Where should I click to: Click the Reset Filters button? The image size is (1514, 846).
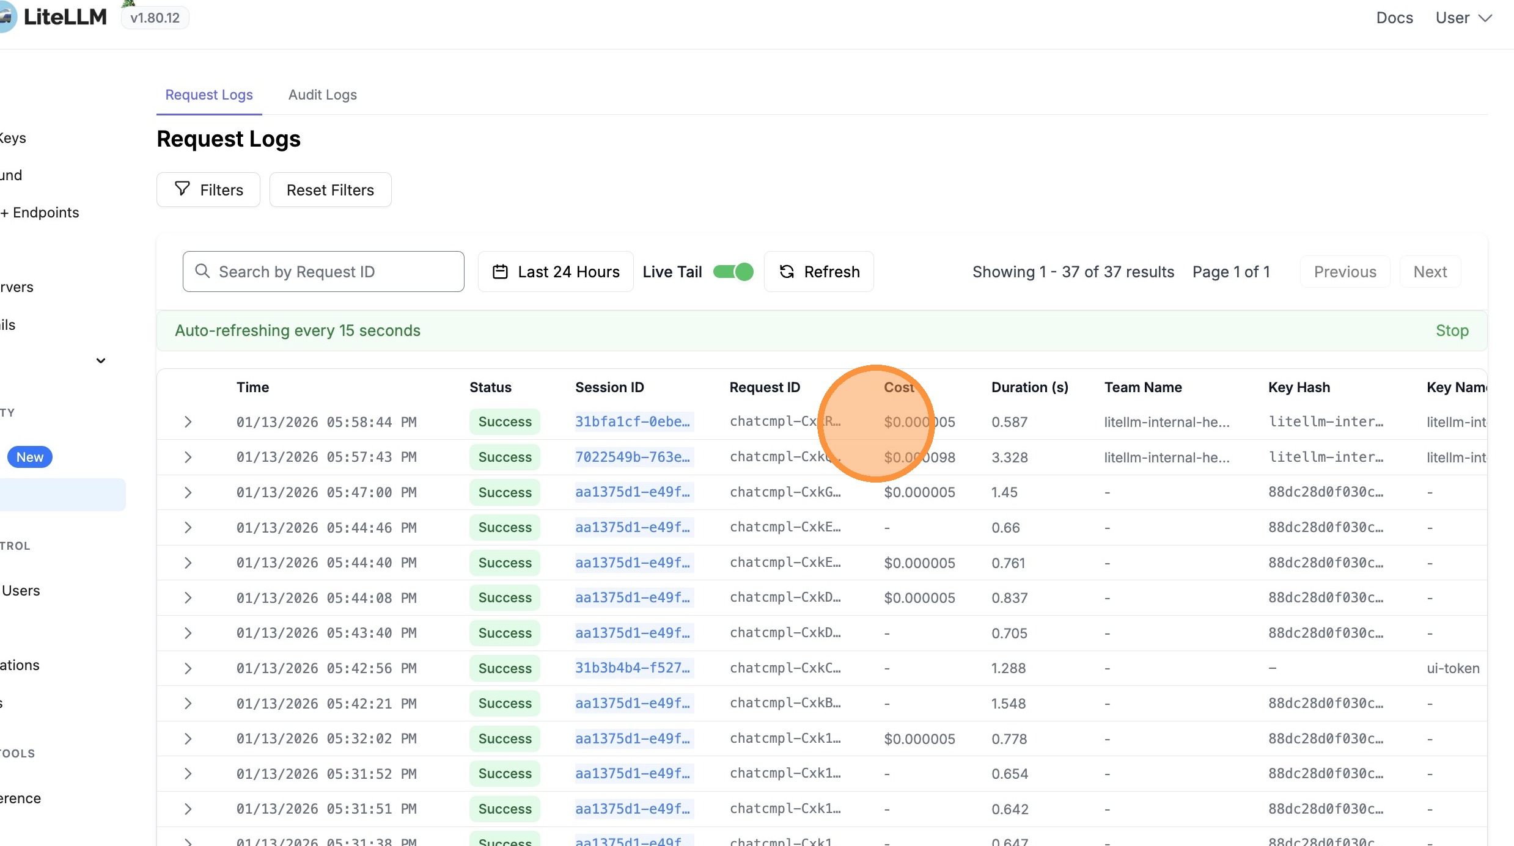click(x=330, y=190)
